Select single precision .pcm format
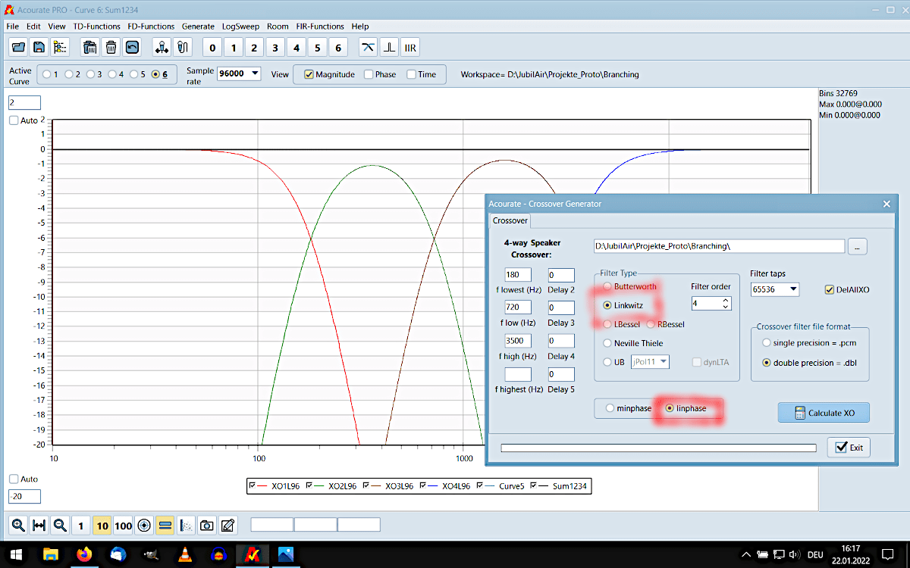This screenshot has width=910, height=568. 767,343
